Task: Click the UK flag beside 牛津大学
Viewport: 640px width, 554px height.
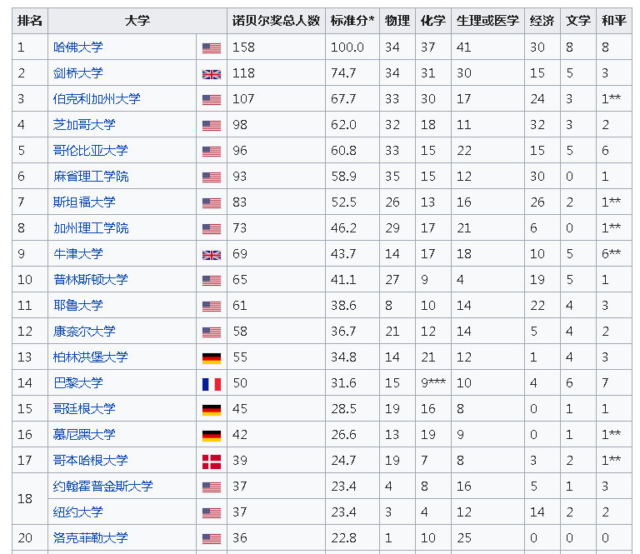Action: coord(212,255)
